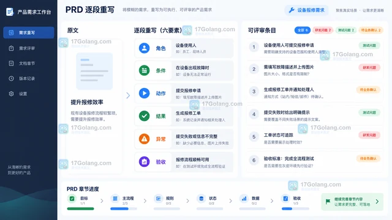Click the 版本记录 clock icon
392x220 pixels.
tap(11, 79)
